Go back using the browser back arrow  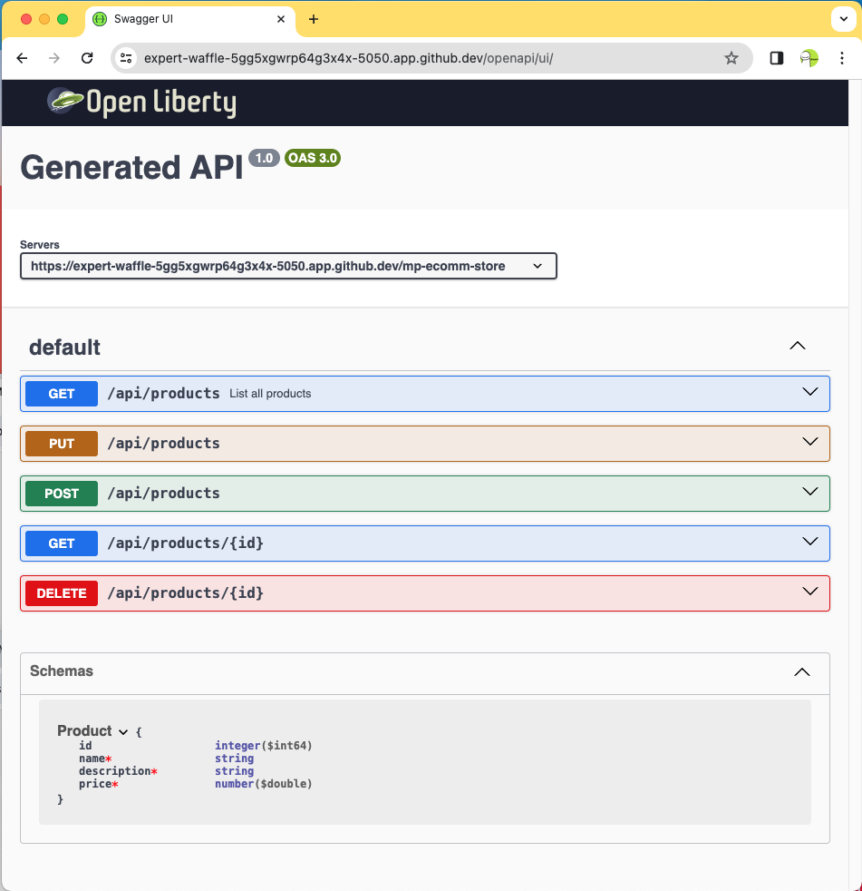[x=22, y=58]
